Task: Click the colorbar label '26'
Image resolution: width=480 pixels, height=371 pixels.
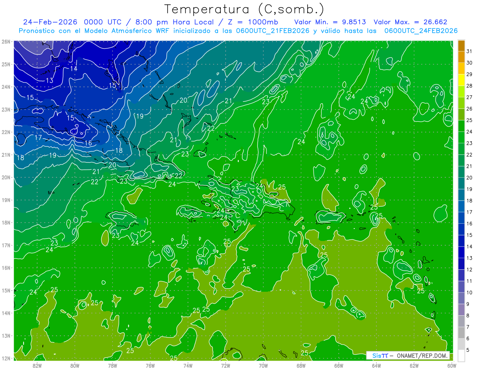Action: click(x=469, y=109)
